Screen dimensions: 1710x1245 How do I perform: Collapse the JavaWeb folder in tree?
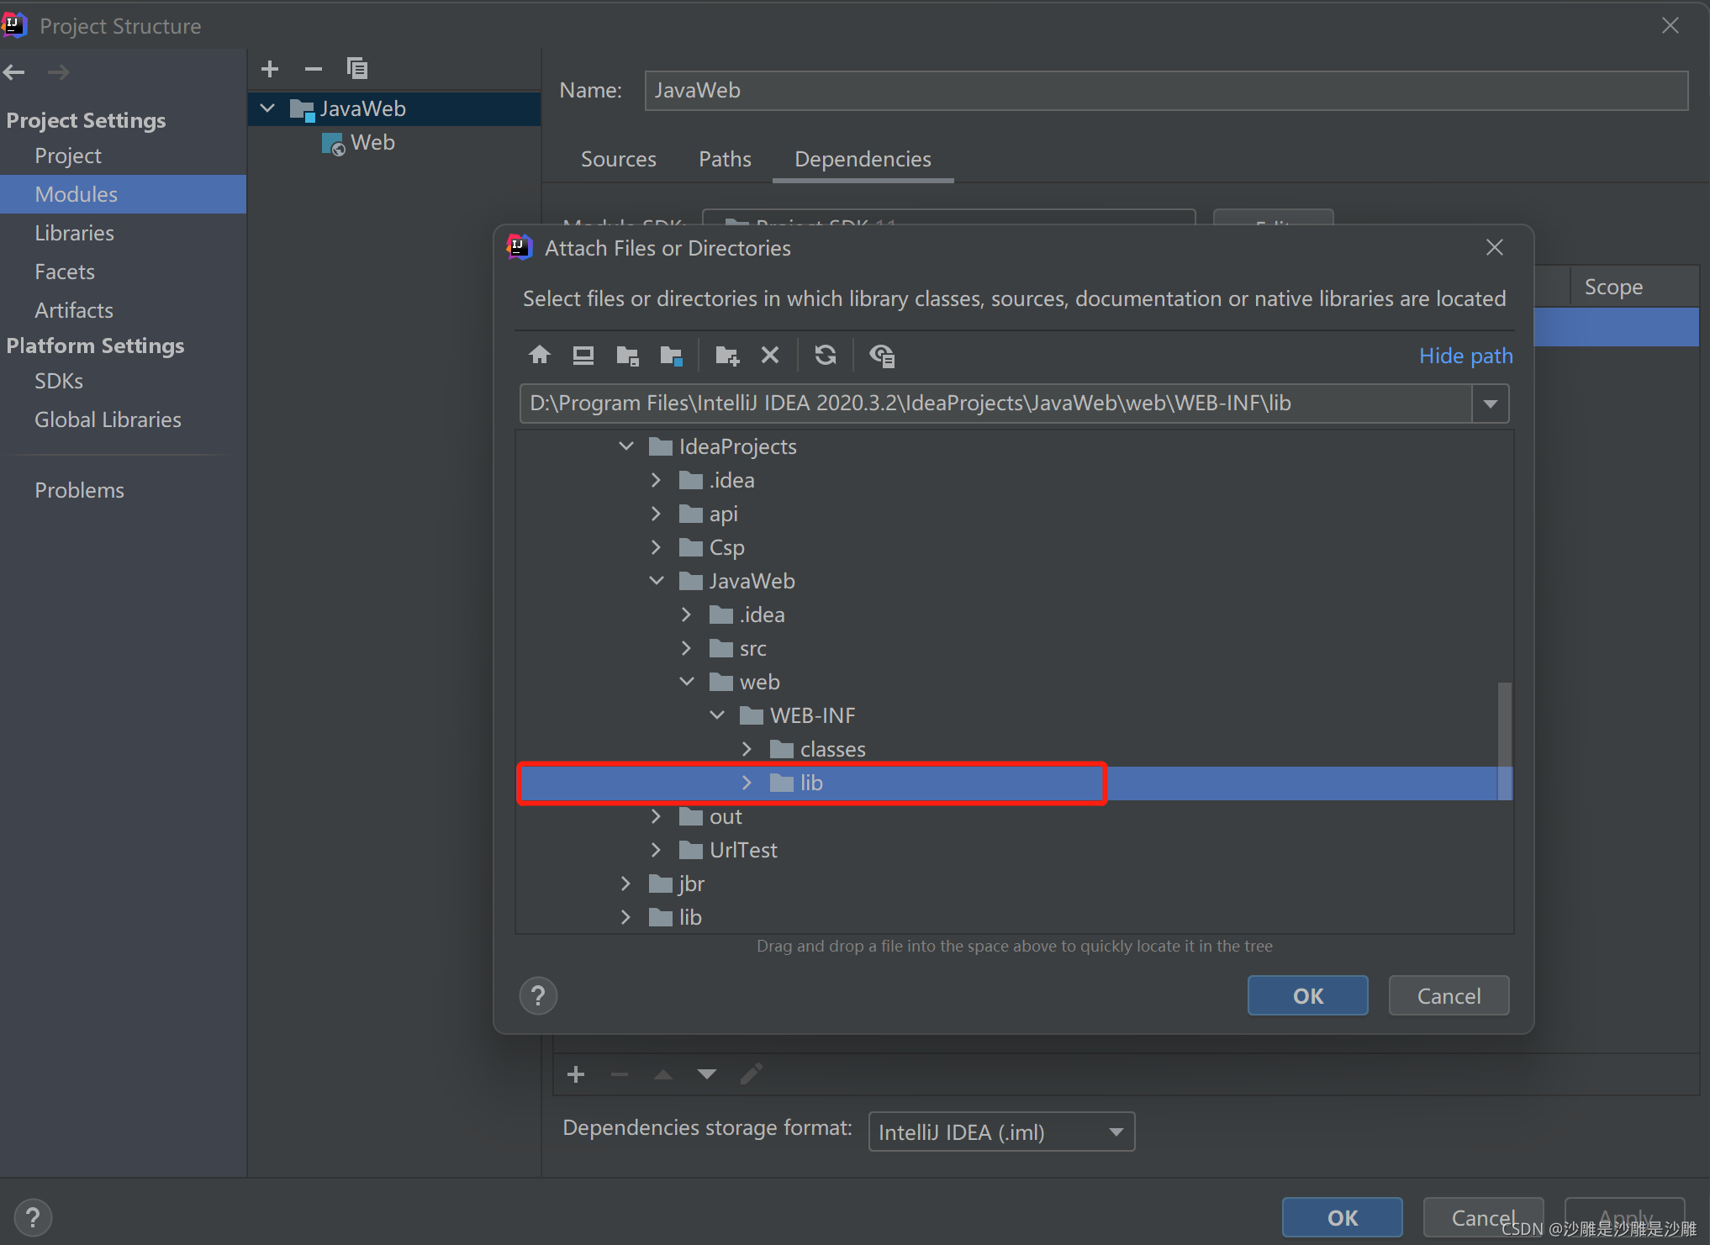(657, 581)
